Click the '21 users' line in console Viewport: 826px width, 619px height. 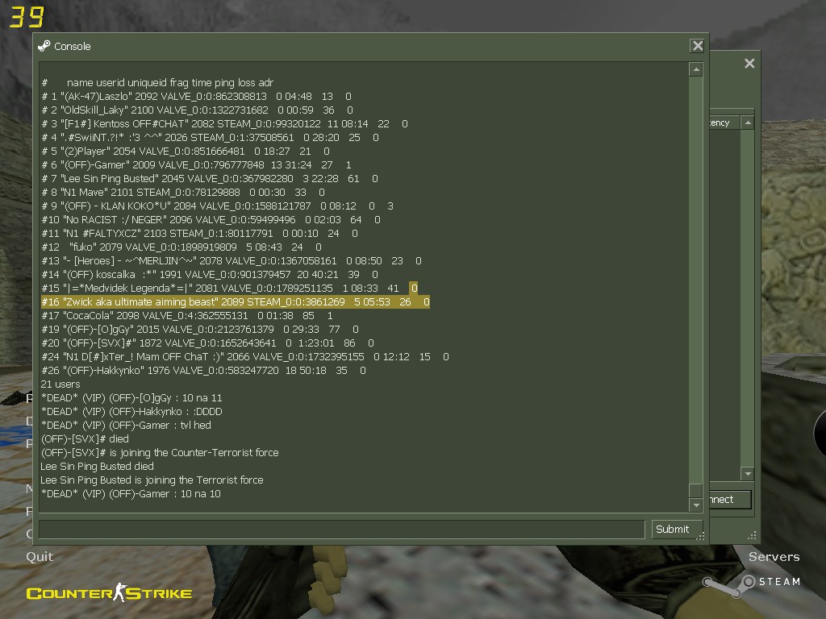pyautogui.click(x=61, y=384)
